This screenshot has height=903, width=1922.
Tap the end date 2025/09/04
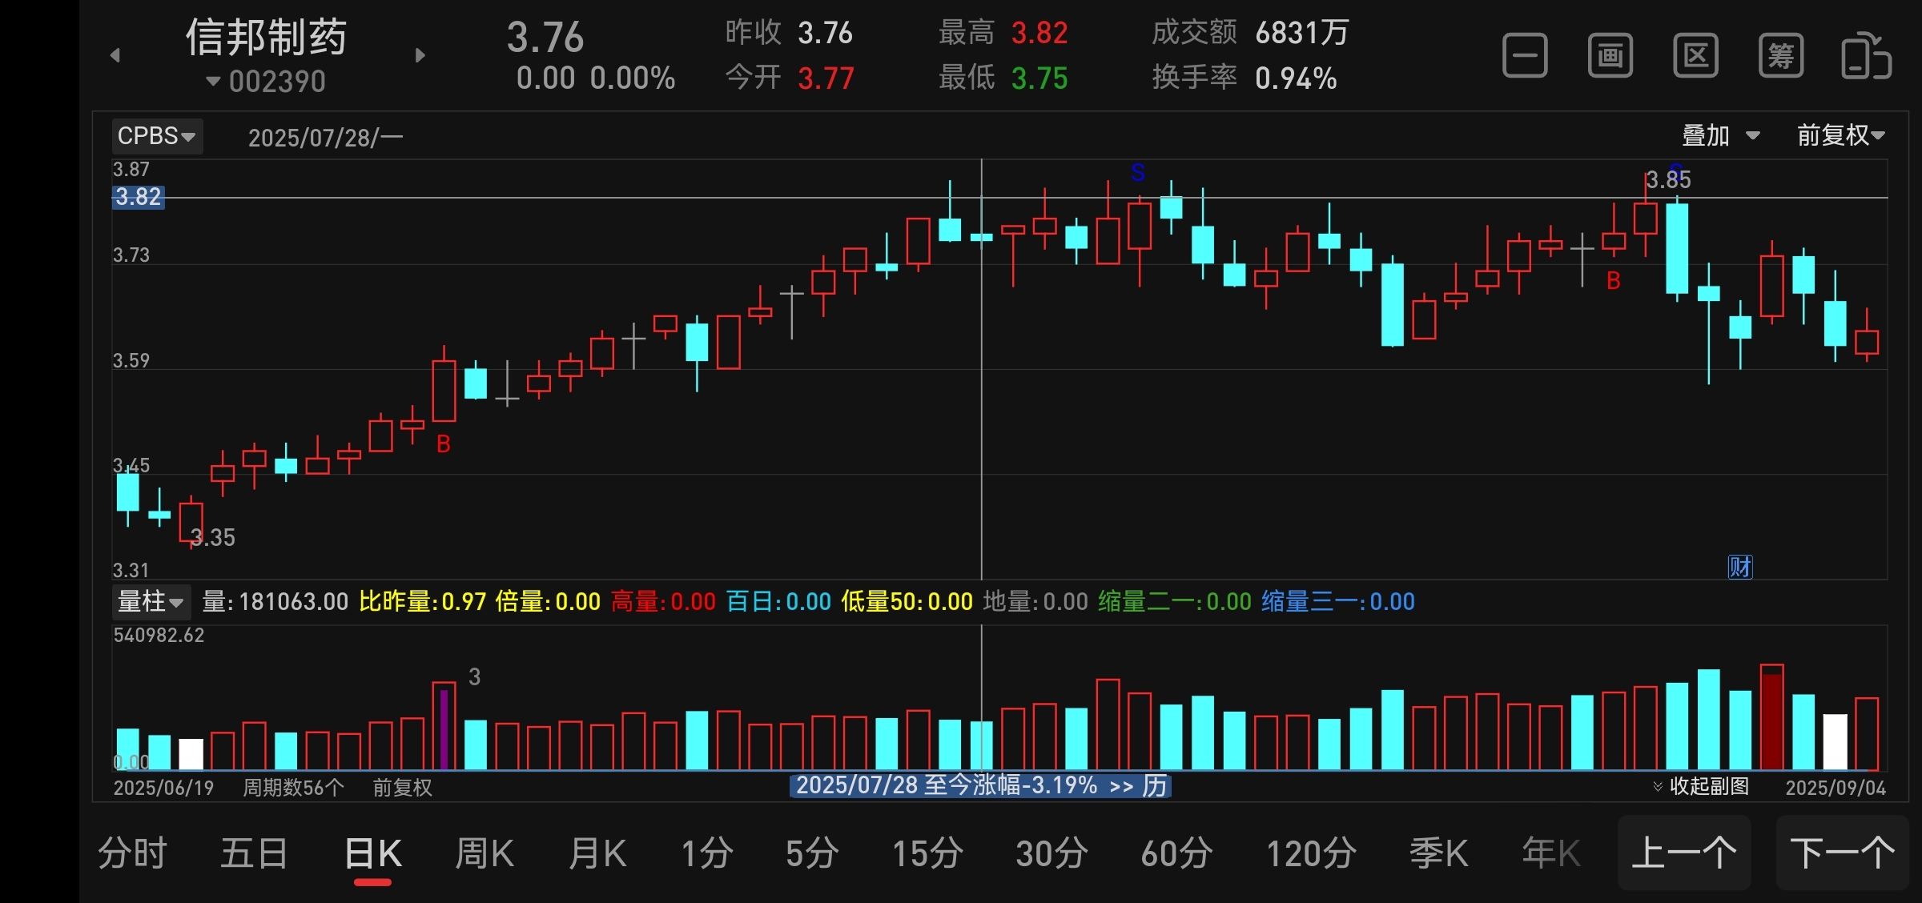pyautogui.click(x=1836, y=788)
